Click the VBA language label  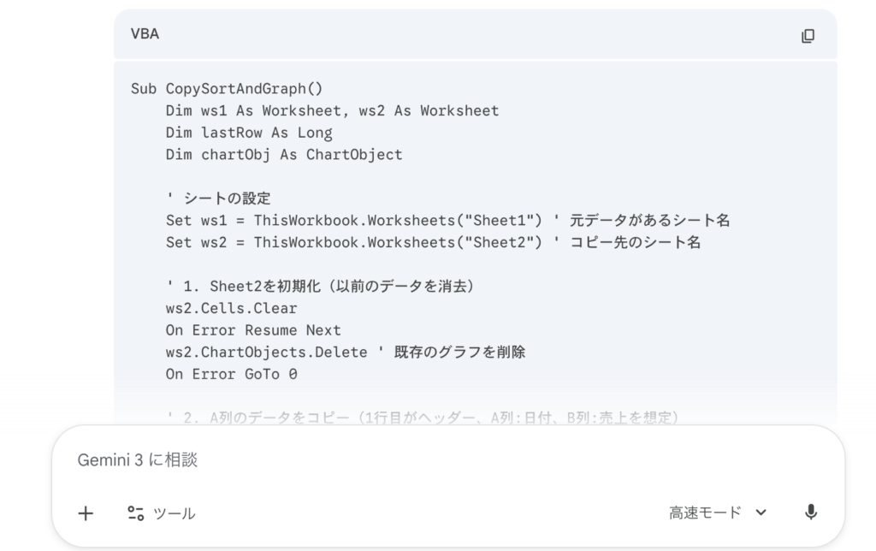click(x=145, y=35)
